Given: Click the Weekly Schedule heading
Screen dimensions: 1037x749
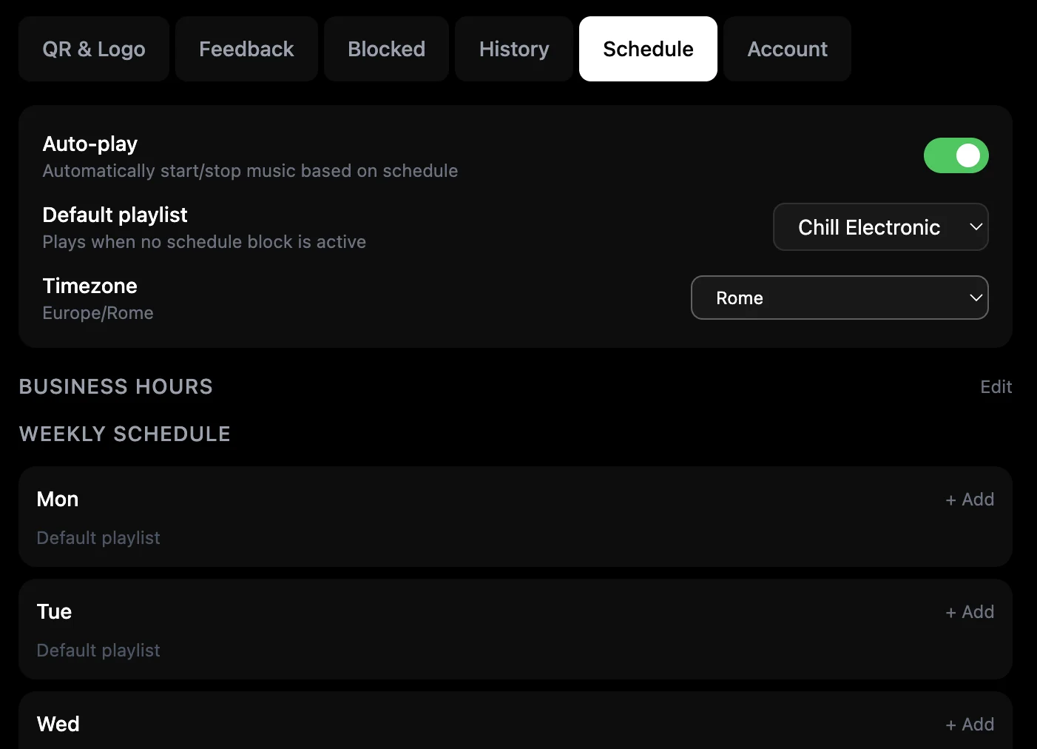Looking at the screenshot, I should [x=124, y=434].
